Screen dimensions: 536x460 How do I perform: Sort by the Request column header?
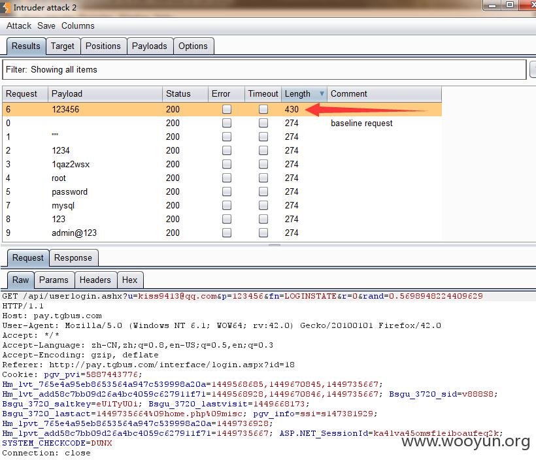[25, 93]
